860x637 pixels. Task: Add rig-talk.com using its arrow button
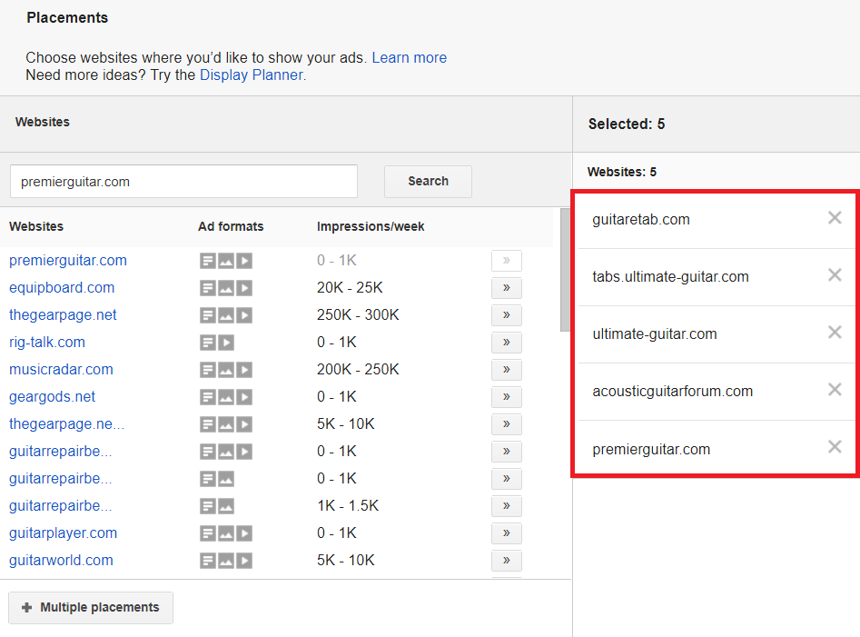pos(506,343)
